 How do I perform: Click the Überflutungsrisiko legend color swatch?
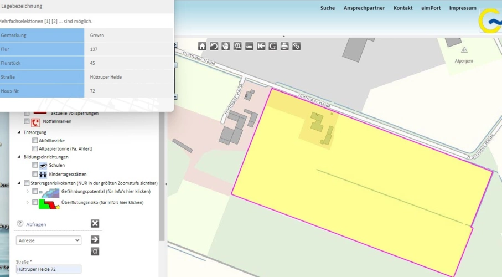point(49,203)
